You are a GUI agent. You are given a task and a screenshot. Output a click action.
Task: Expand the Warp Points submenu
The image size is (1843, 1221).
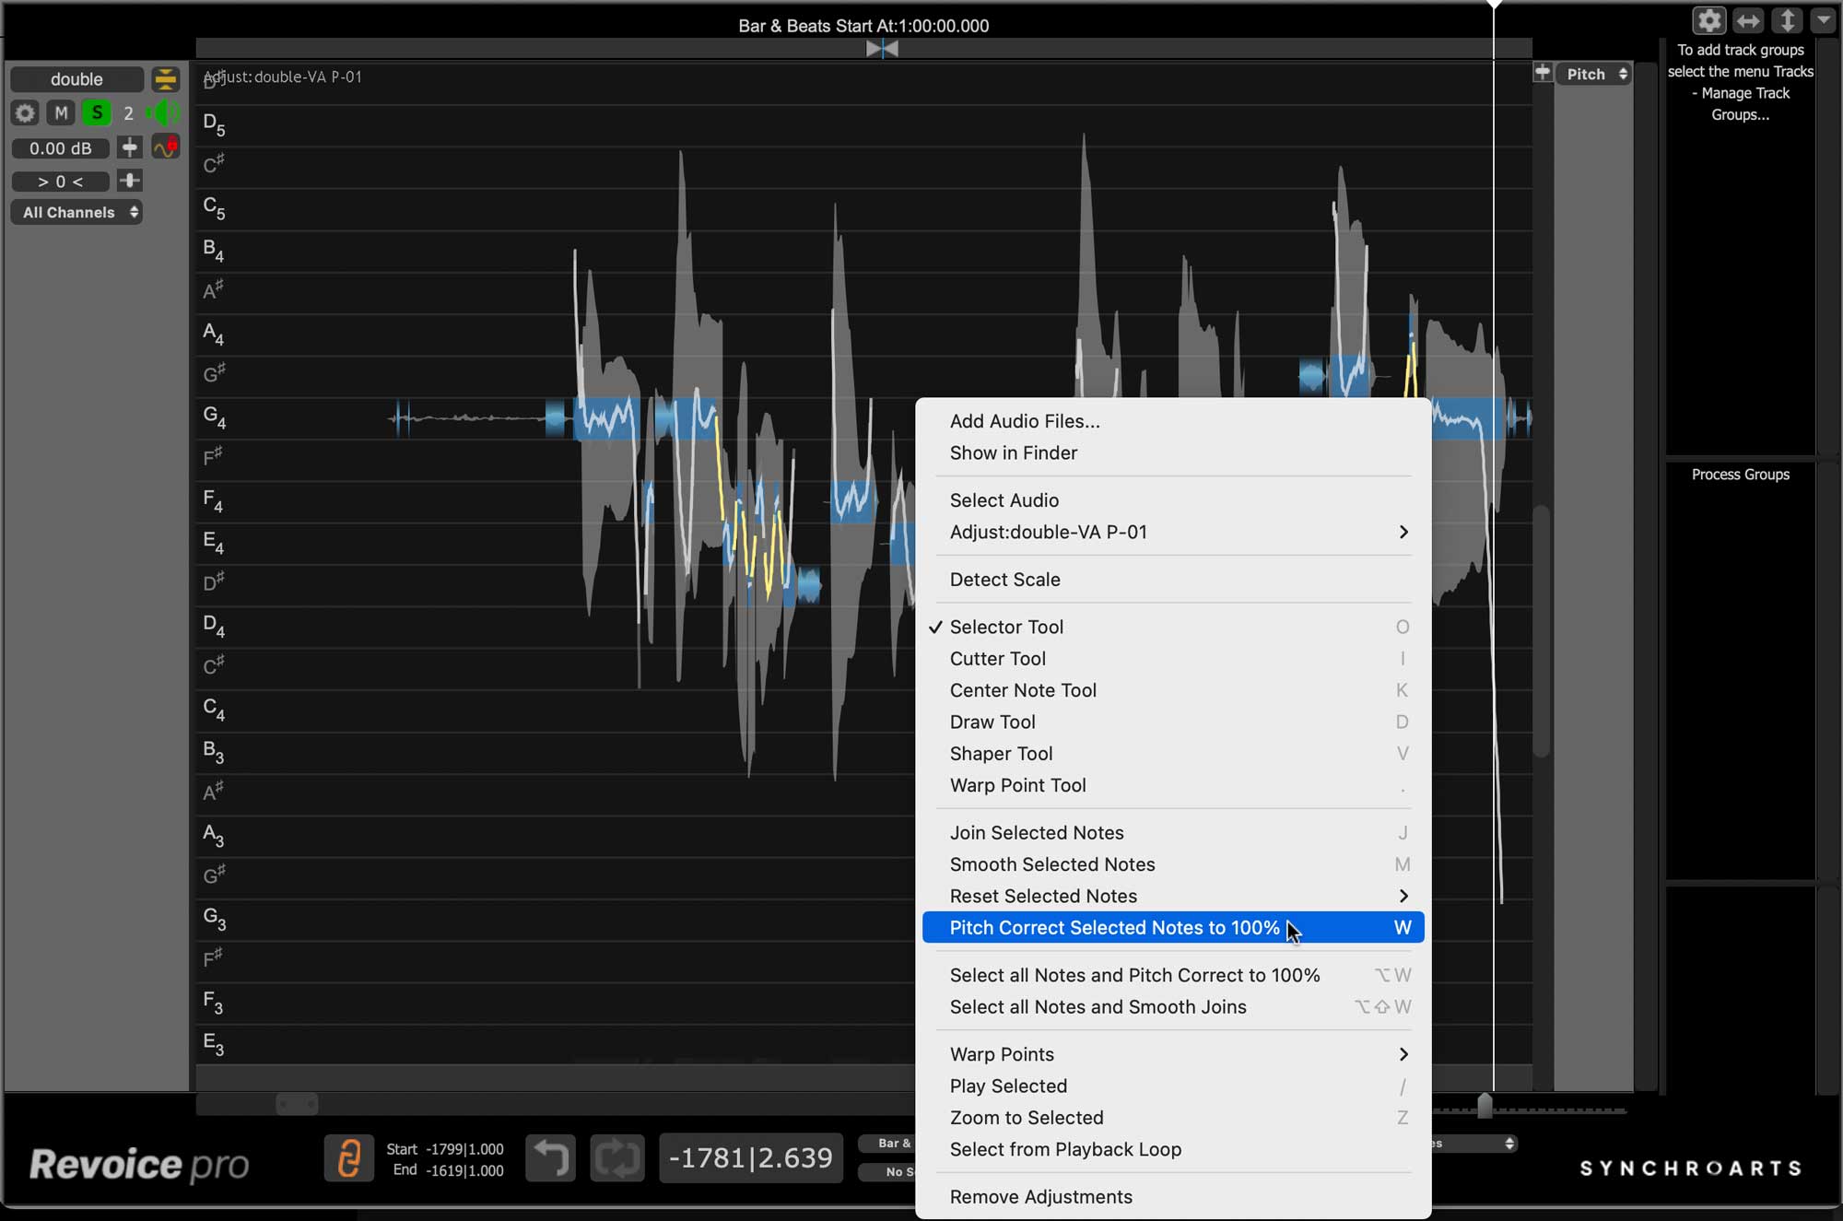click(x=1173, y=1054)
